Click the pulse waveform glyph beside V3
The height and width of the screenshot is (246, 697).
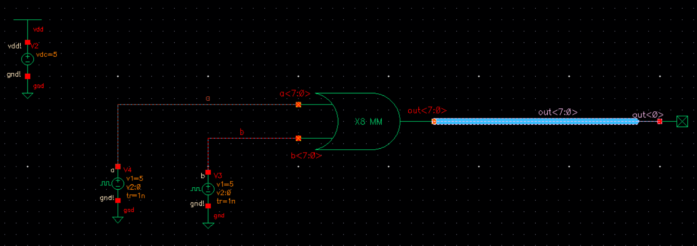click(x=195, y=189)
